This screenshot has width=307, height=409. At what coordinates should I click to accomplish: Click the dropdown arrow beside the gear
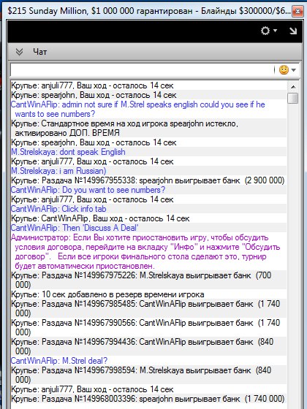275,31
